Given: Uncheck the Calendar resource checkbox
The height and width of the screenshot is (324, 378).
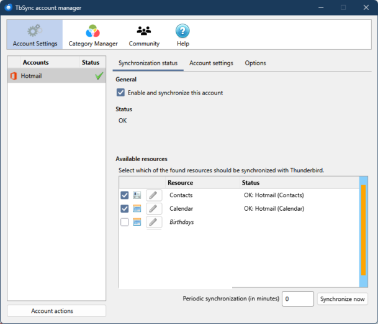Looking at the screenshot, I should click(x=125, y=209).
